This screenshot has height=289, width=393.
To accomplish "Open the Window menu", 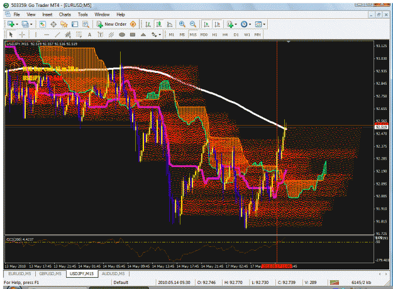I will point(102,14).
